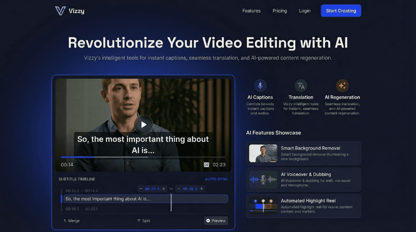Go to the Login page
This screenshot has width=416, height=232.
tap(305, 11)
